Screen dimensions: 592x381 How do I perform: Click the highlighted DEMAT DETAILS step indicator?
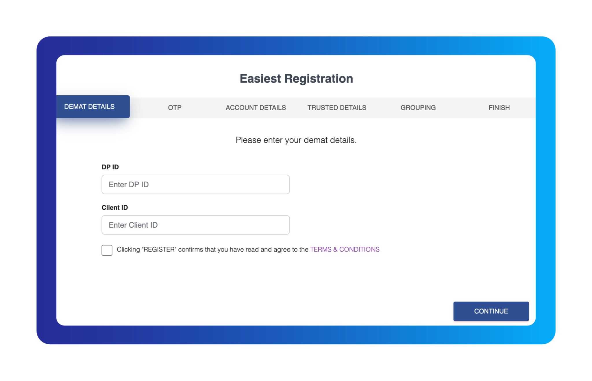pyautogui.click(x=89, y=107)
